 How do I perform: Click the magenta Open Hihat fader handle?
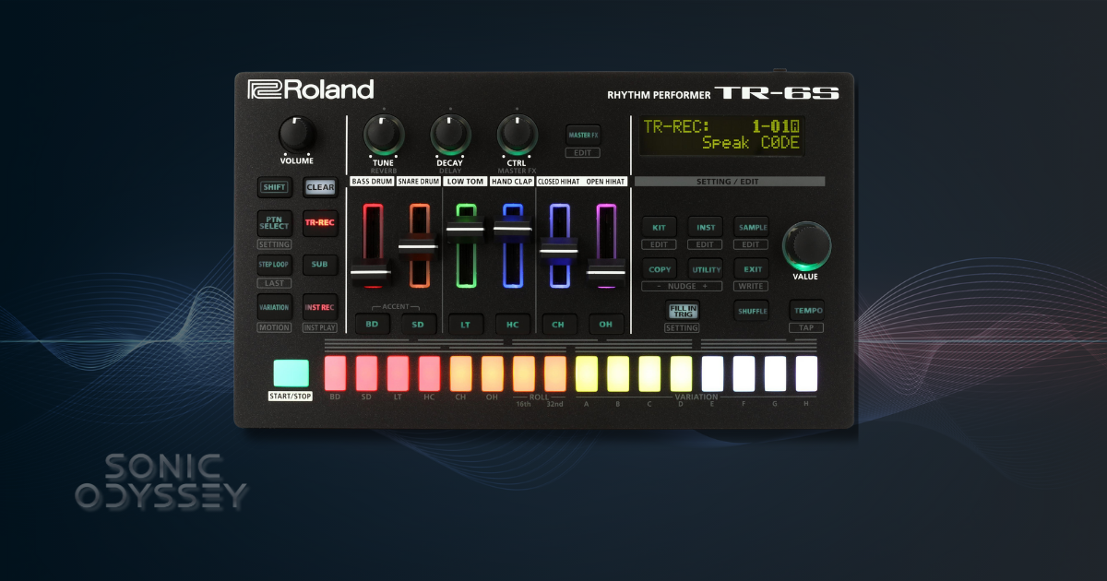(606, 272)
